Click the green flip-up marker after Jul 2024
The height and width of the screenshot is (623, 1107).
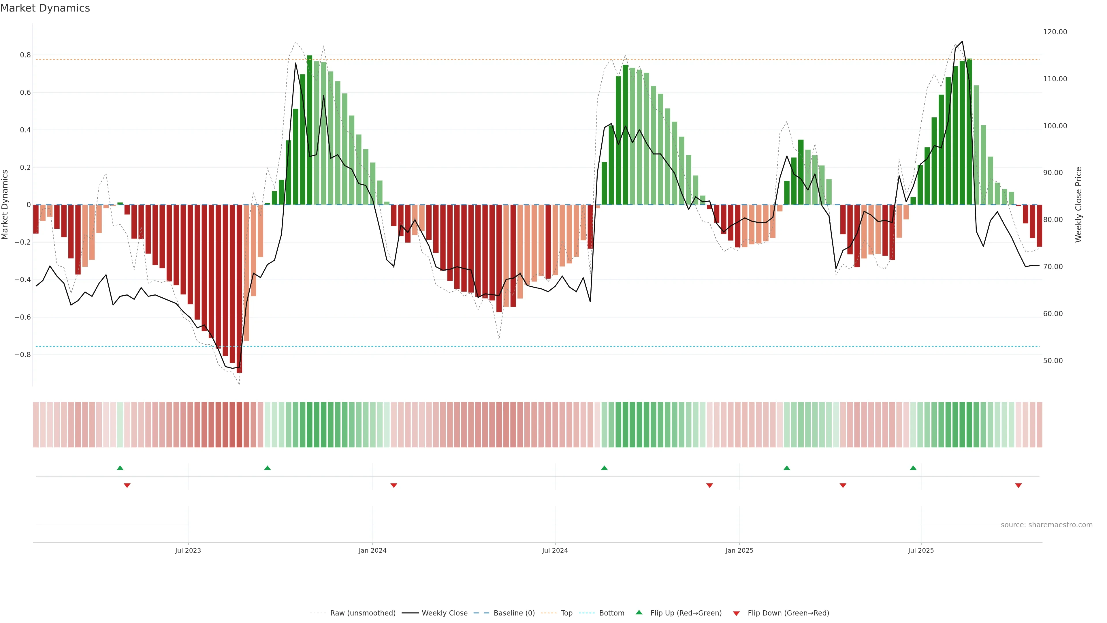tap(604, 468)
